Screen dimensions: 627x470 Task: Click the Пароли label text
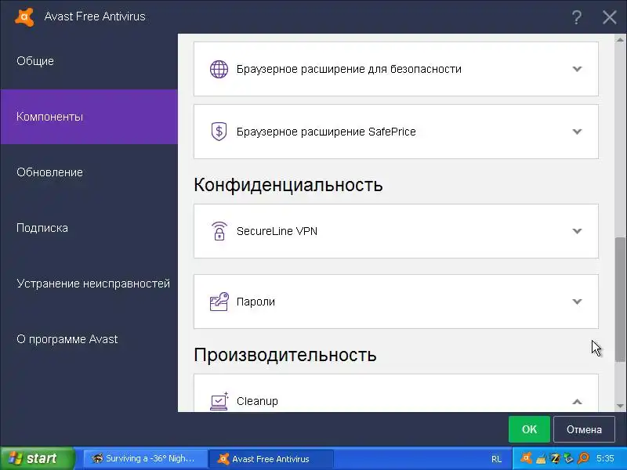pyautogui.click(x=256, y=302)
